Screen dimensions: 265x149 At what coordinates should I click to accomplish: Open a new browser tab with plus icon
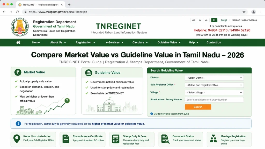pos(69,5)
